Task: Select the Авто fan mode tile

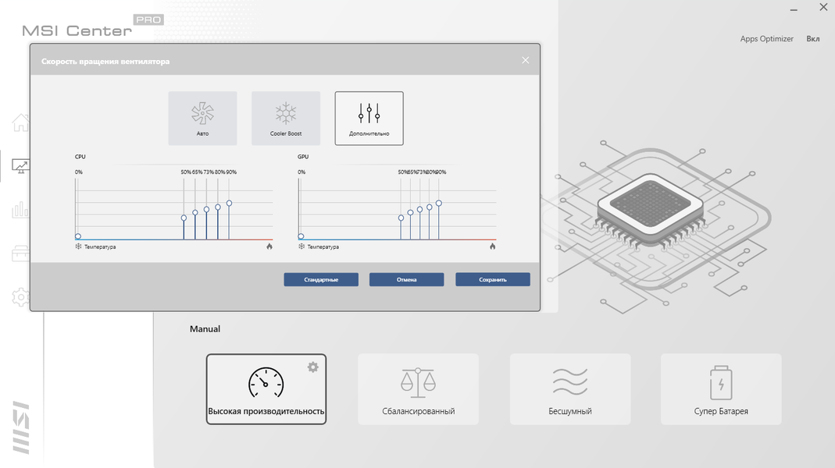Action: 202,118
